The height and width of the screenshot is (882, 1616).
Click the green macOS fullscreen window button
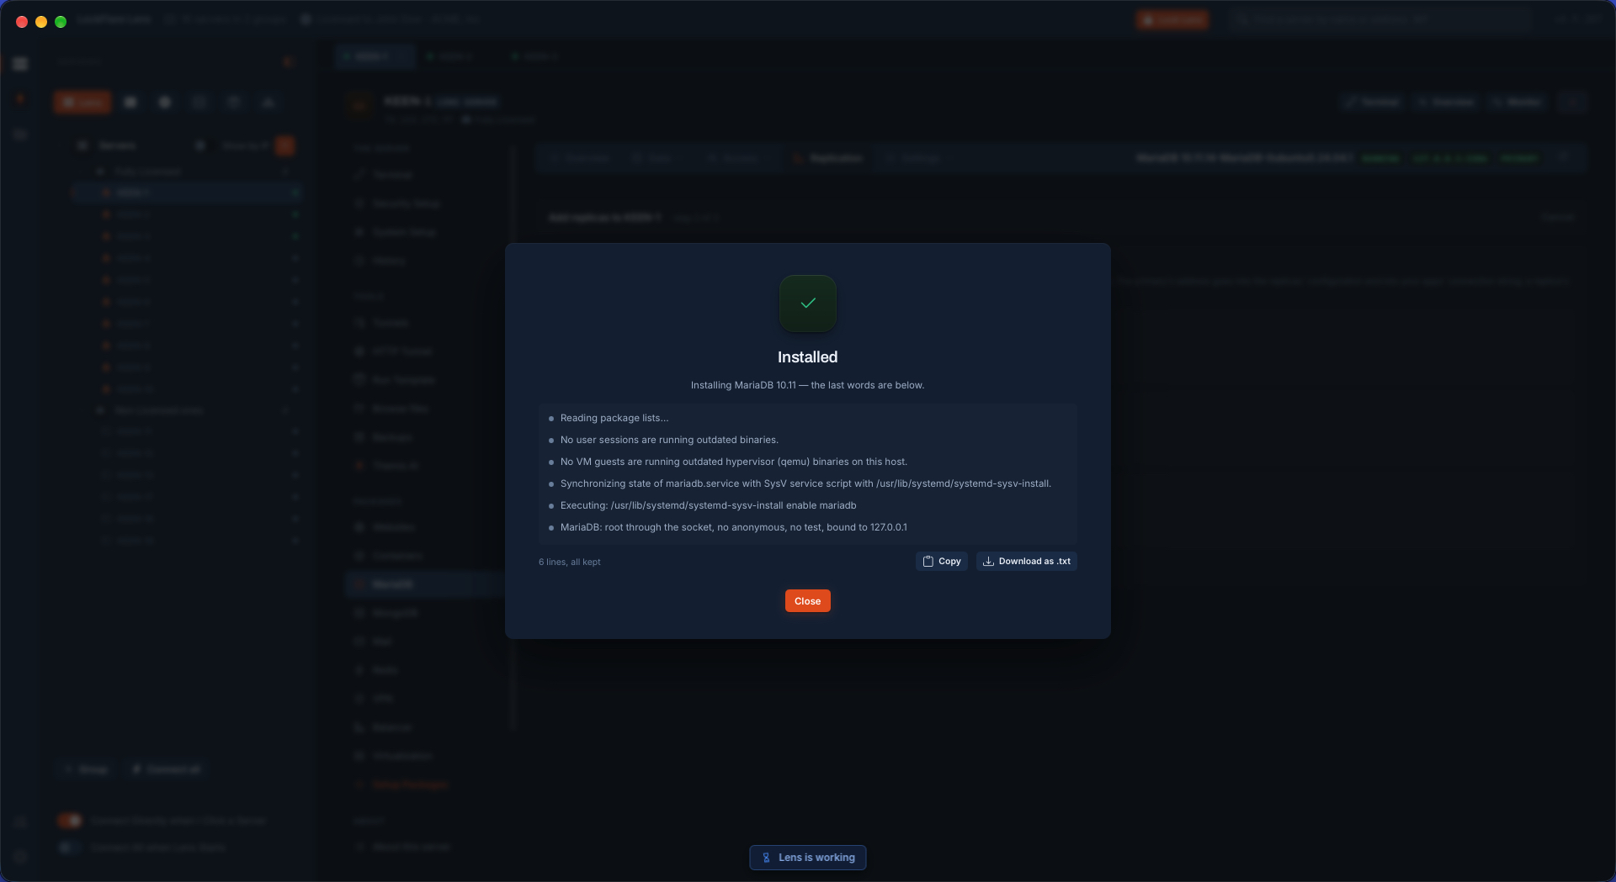(61, 22)
